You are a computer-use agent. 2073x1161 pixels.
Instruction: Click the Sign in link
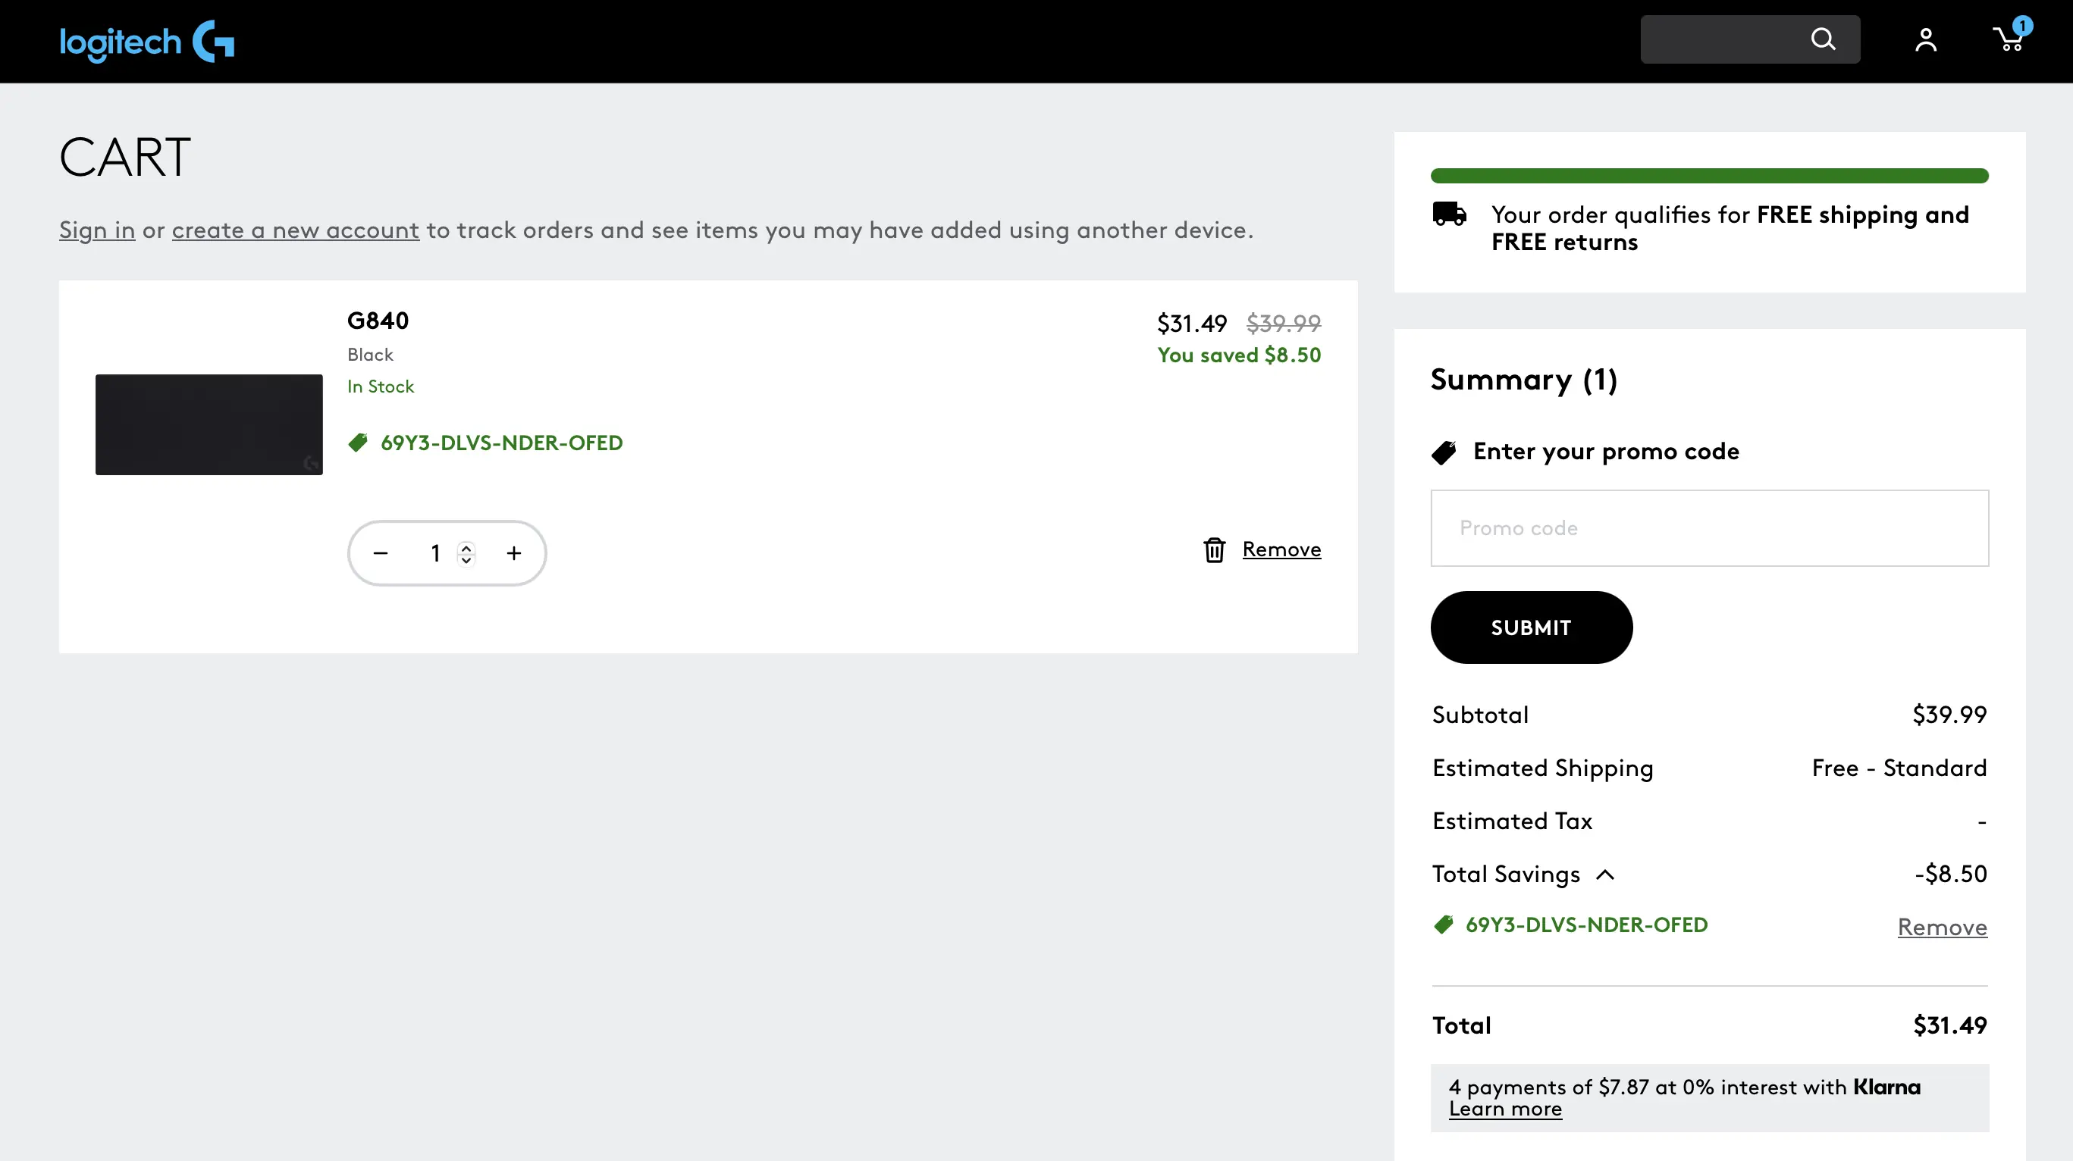(x=96, y=230)
